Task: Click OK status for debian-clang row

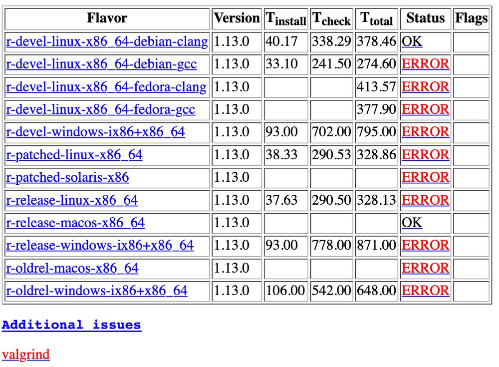Action: click(412, 42)
